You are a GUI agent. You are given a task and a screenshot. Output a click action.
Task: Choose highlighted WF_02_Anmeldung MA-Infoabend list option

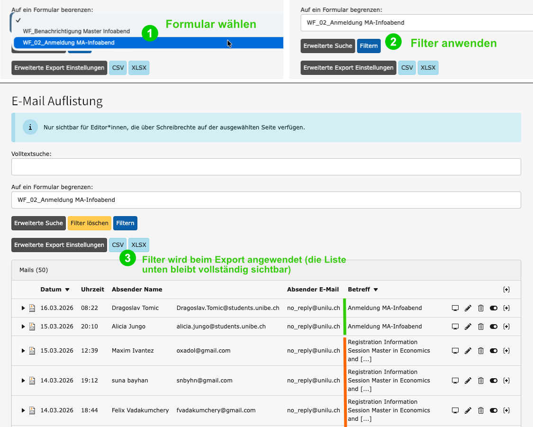tap(69, 43)
